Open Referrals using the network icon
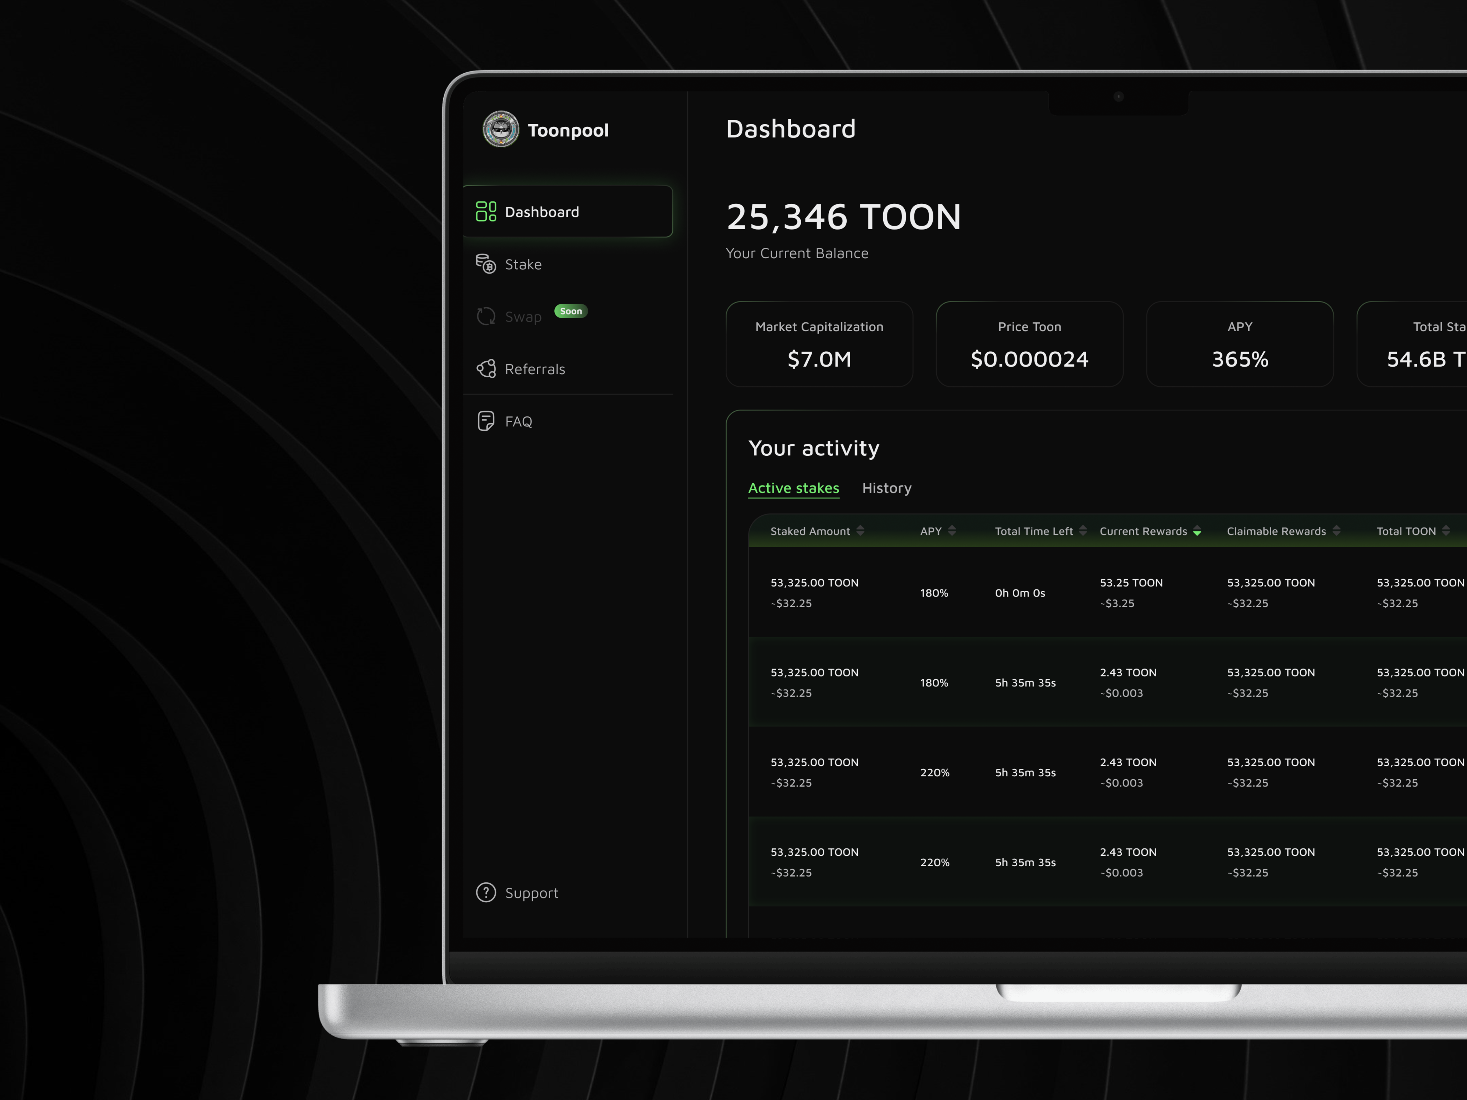 (486, 369)
